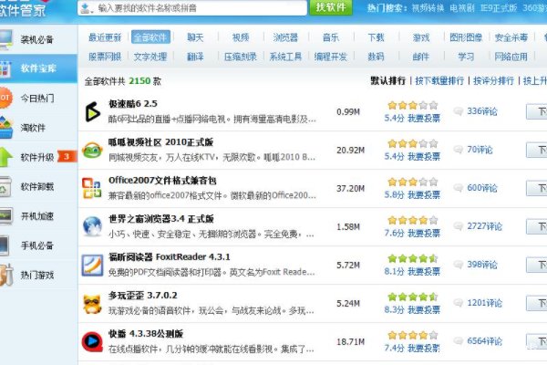Open the 音乐 category tab
The image size is (547, 365).
[331, 37]
